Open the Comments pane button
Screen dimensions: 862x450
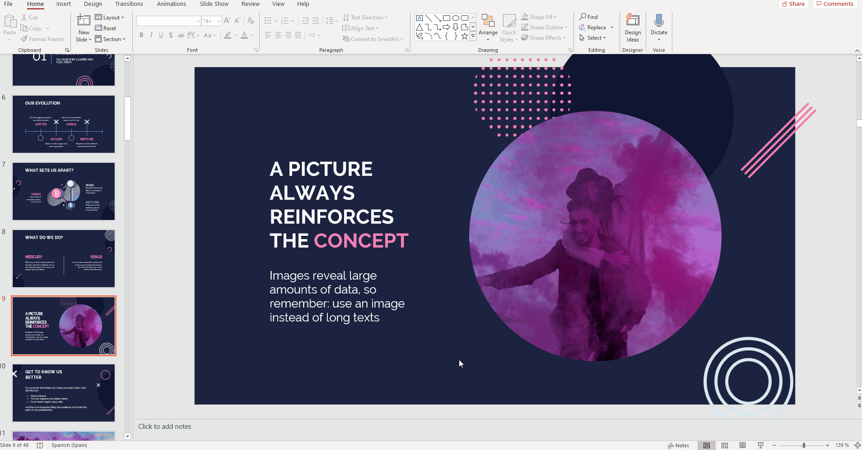coord(835,4)
